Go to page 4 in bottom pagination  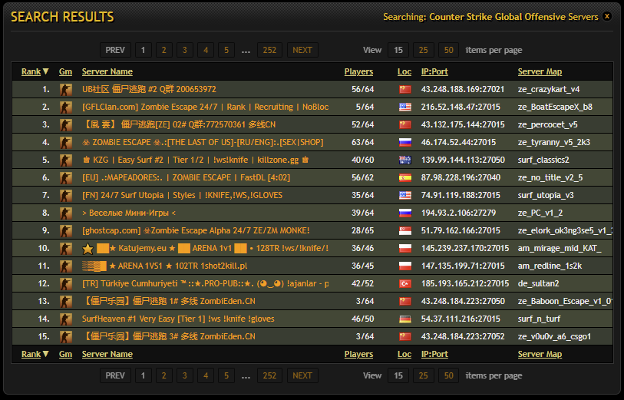tap(206, 375)
